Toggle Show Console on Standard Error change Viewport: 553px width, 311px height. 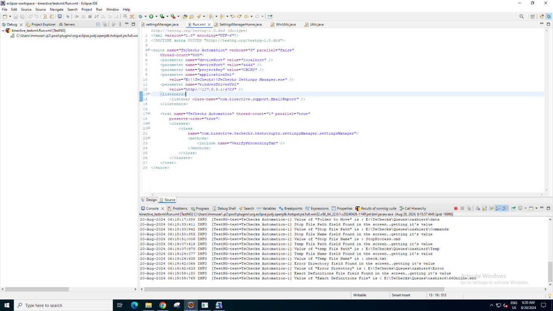pyautogui.click(x=505, y=209)
